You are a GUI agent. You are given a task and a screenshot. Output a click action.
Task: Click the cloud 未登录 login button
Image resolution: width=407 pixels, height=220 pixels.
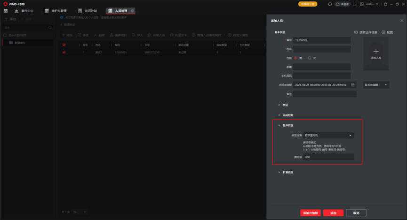343,4
